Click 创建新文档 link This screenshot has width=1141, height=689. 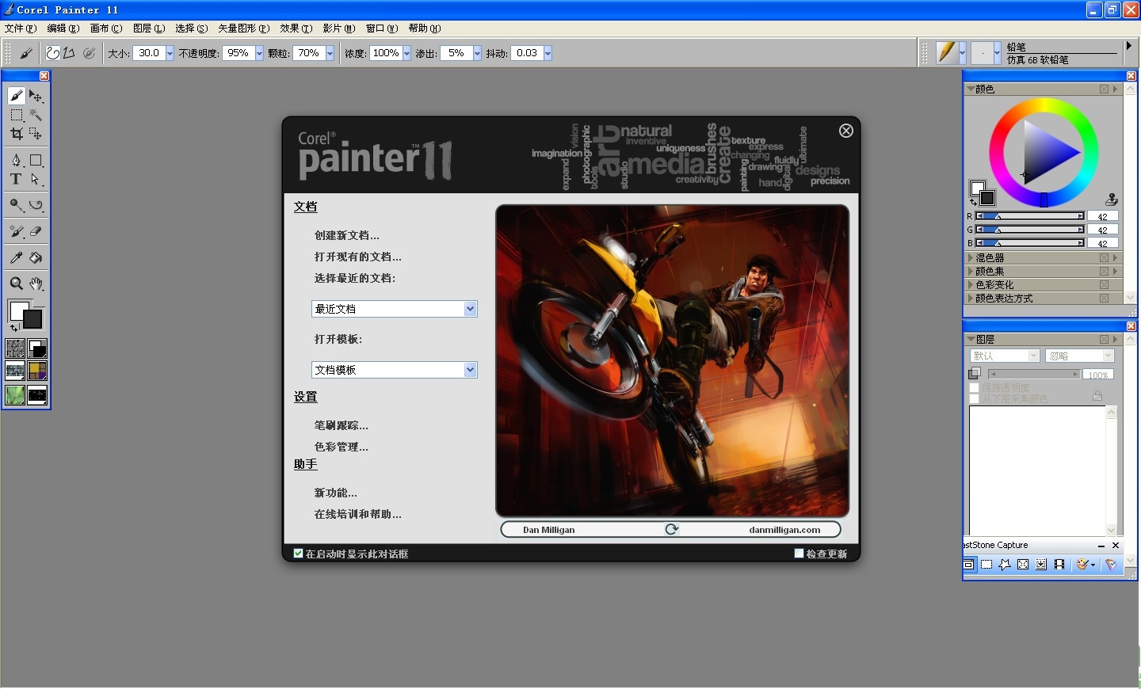347,235
